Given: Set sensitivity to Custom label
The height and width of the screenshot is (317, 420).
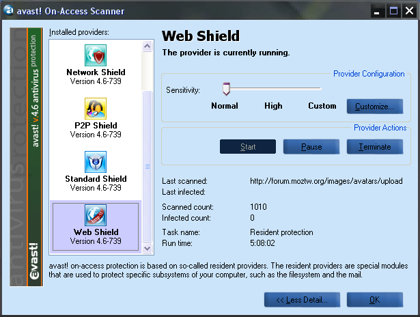Looking at the screenshot, I should 322,106.
